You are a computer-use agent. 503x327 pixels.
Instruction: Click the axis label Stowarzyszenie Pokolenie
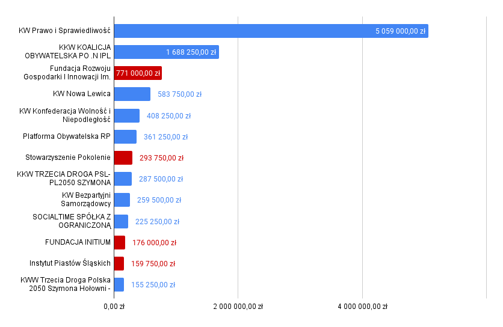[68, 157]
